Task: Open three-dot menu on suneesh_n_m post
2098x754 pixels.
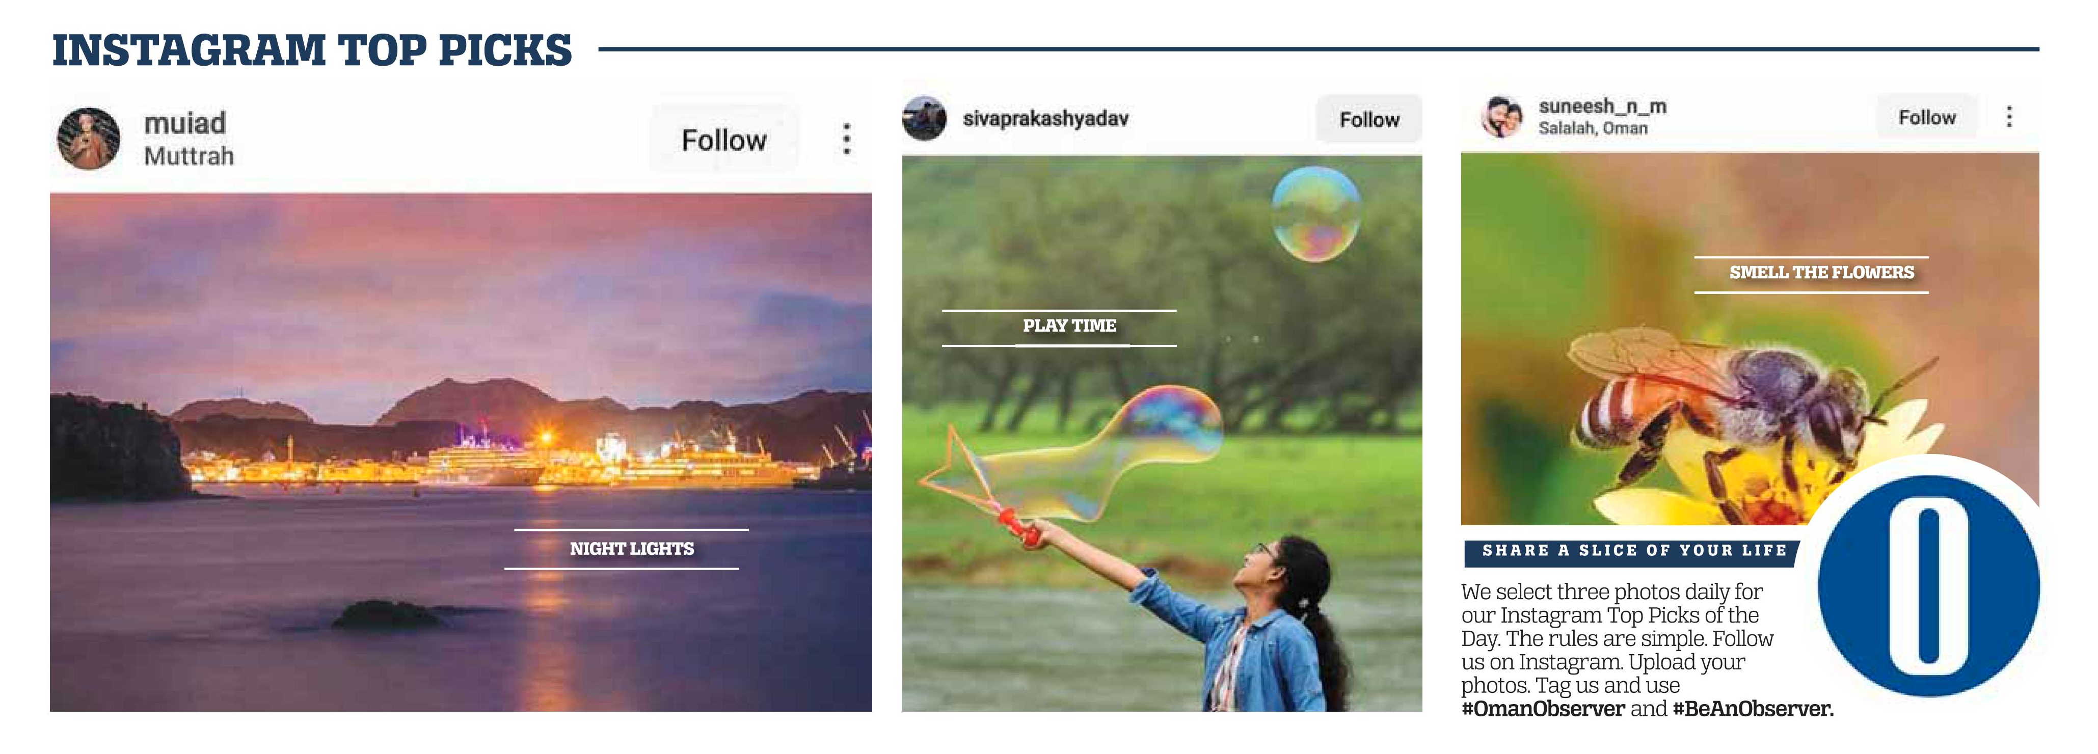Action: click(2009, 117)
